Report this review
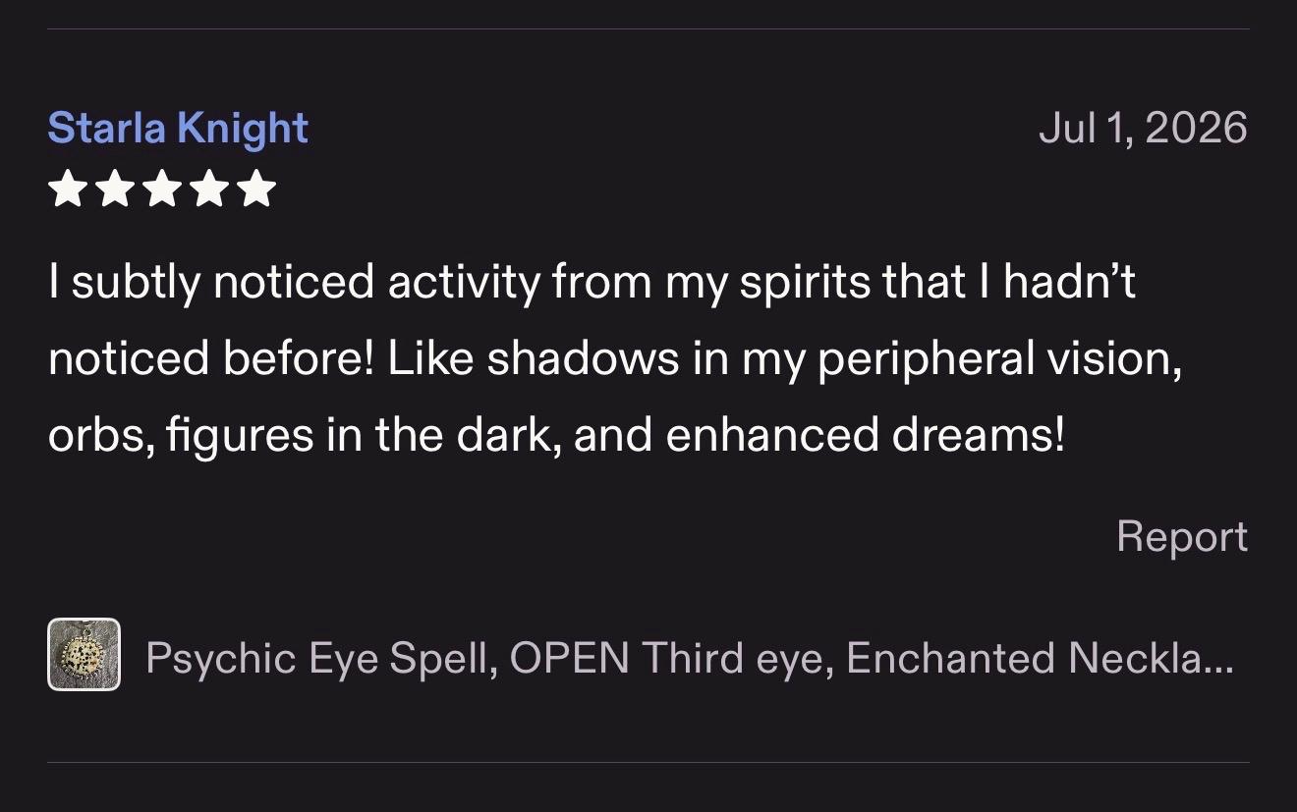 tap(1182, 536)
